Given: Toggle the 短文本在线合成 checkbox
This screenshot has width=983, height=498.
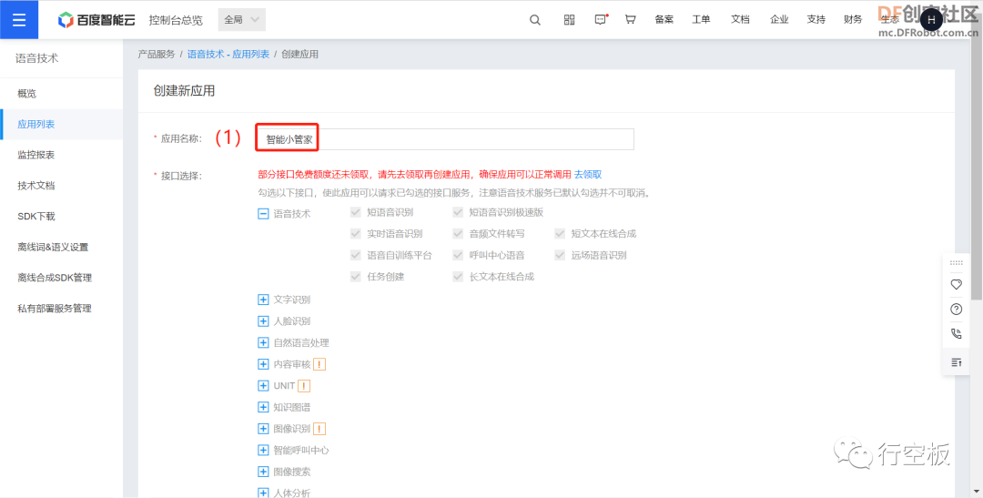Looking at the screenshot, I should (559, 234).
